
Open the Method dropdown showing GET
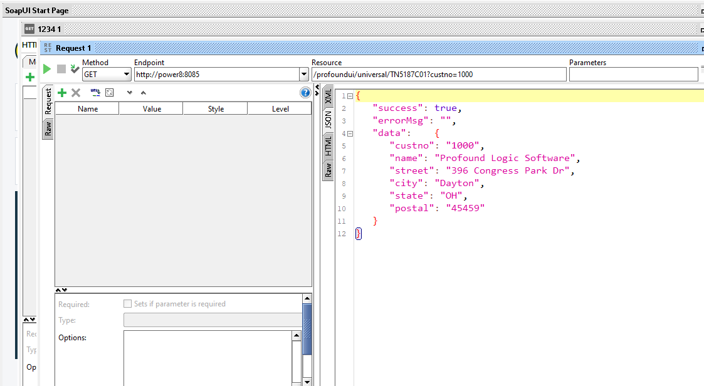pos(107,75)
